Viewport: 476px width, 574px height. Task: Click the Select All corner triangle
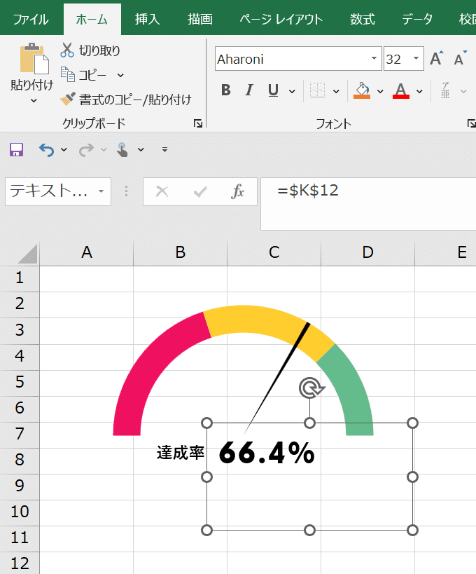tap(28, 254)
